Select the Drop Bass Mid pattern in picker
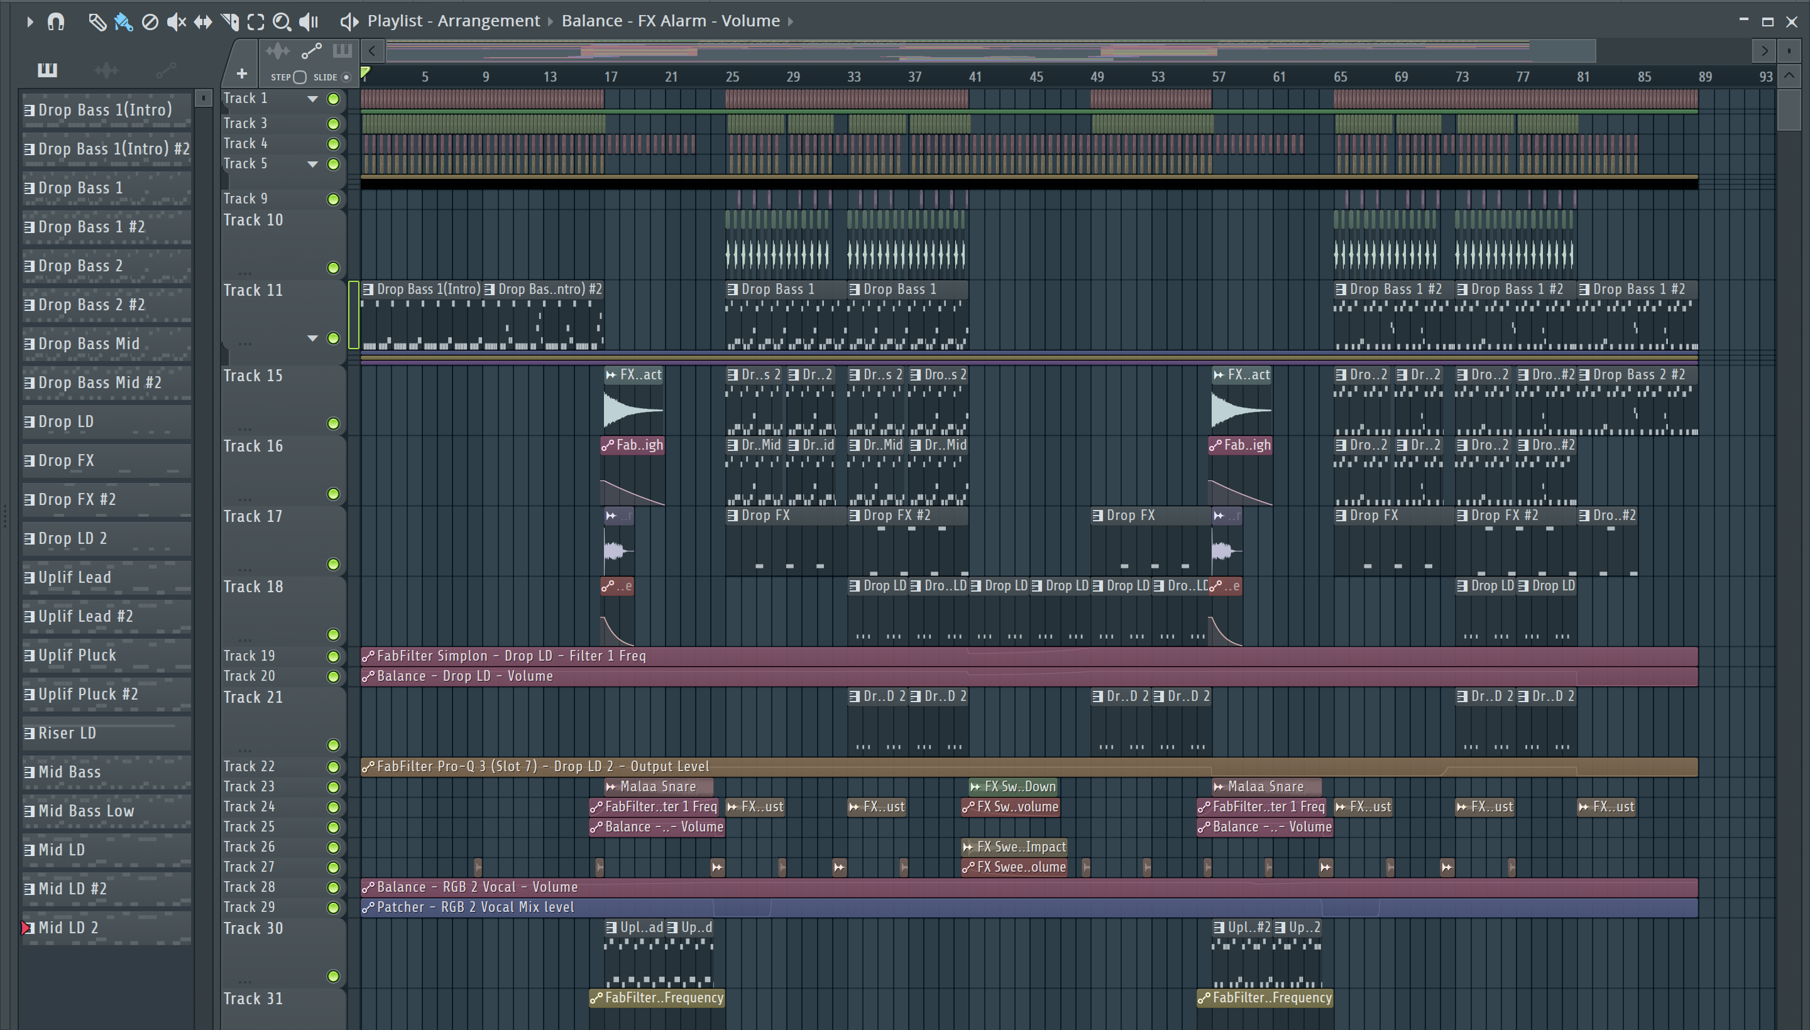1810x1030 pixels. click(x=107, y=344)
